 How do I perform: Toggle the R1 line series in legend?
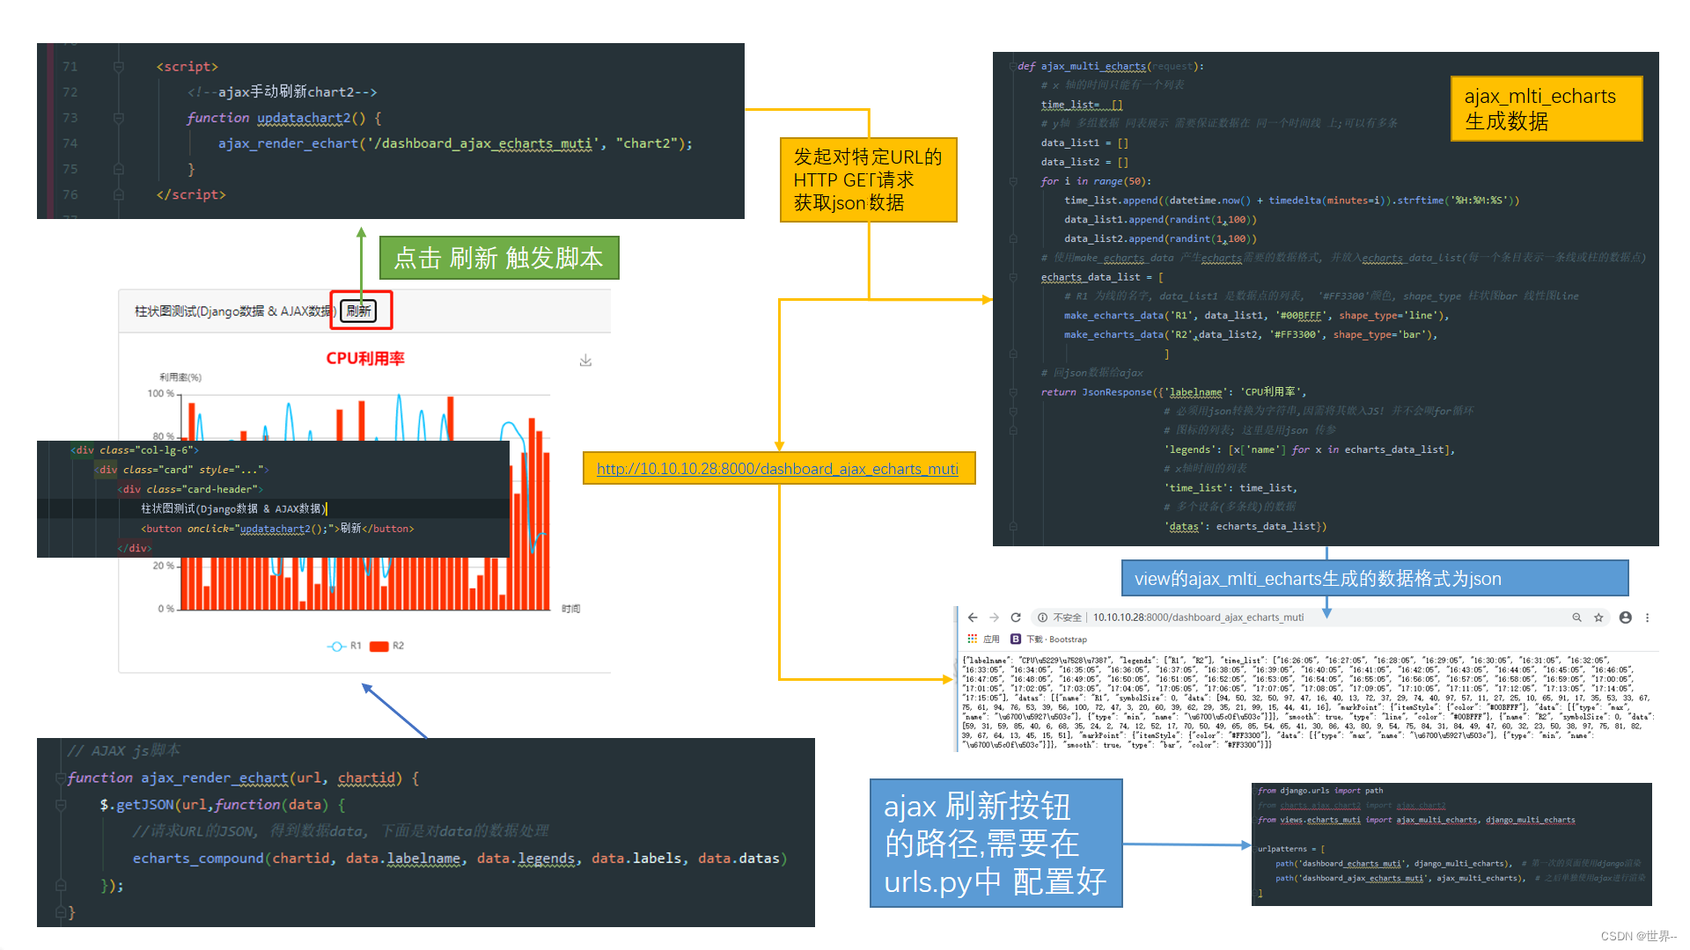pyautogui.click(x=344, y=646)
